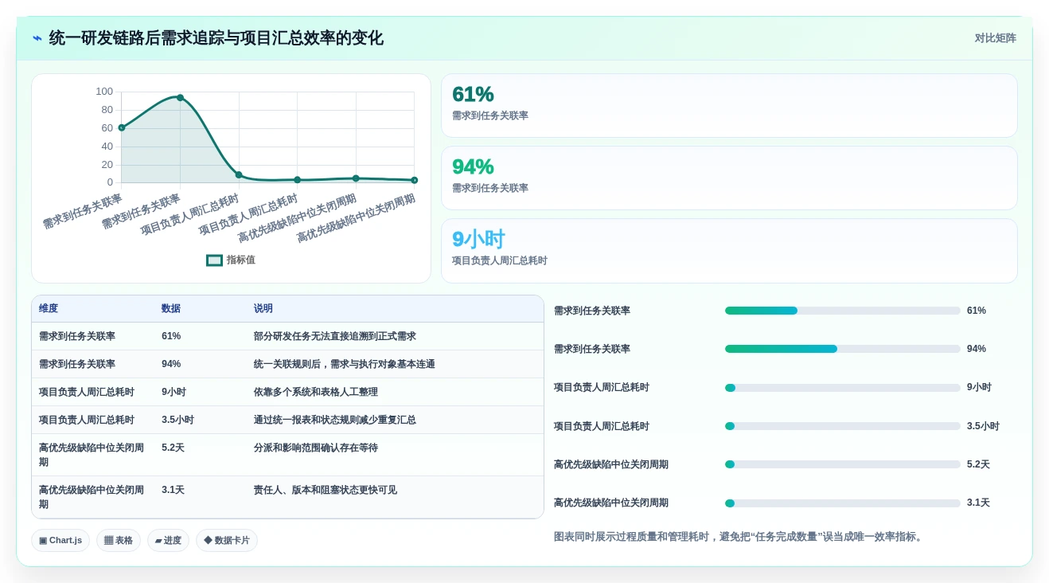
Task: Select the table cell 统一关联规则后，需求与执行对象基本连通
Action: tap(345, 364)
